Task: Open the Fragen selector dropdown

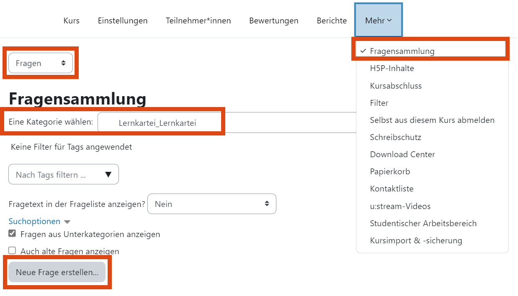Action: pos(41,63)
